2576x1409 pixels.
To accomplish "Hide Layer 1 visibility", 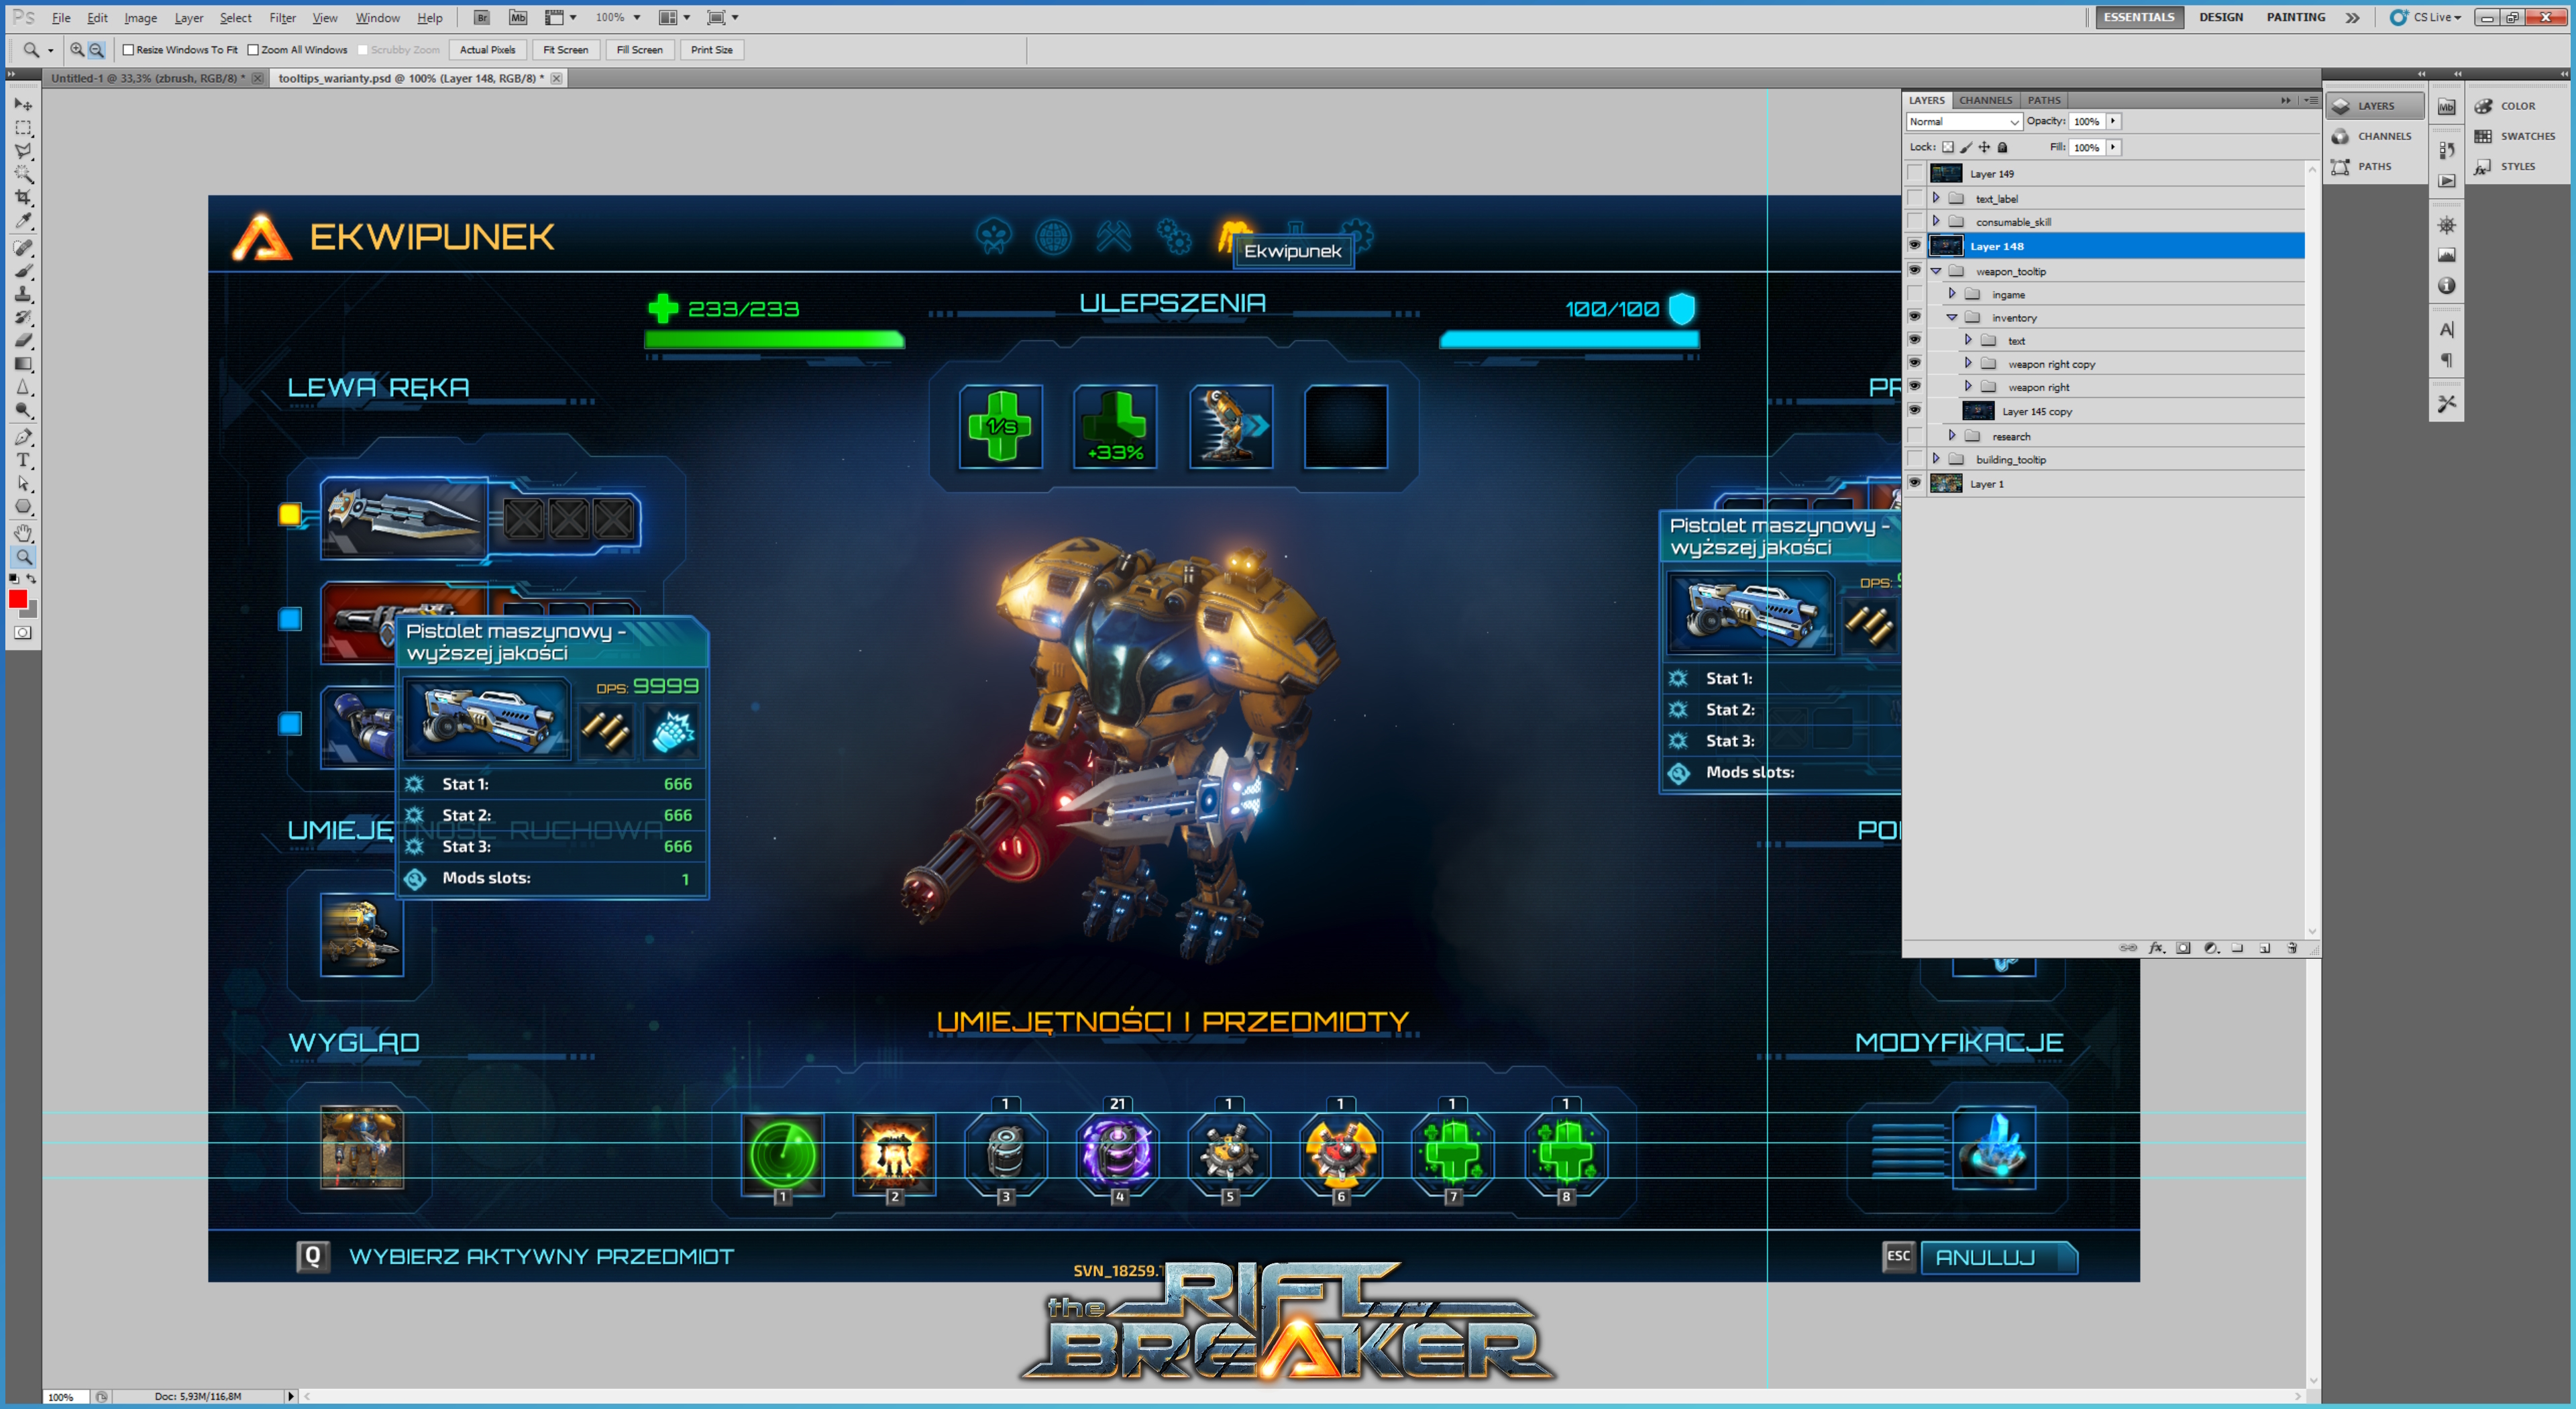I will (x=1915, y=483).
